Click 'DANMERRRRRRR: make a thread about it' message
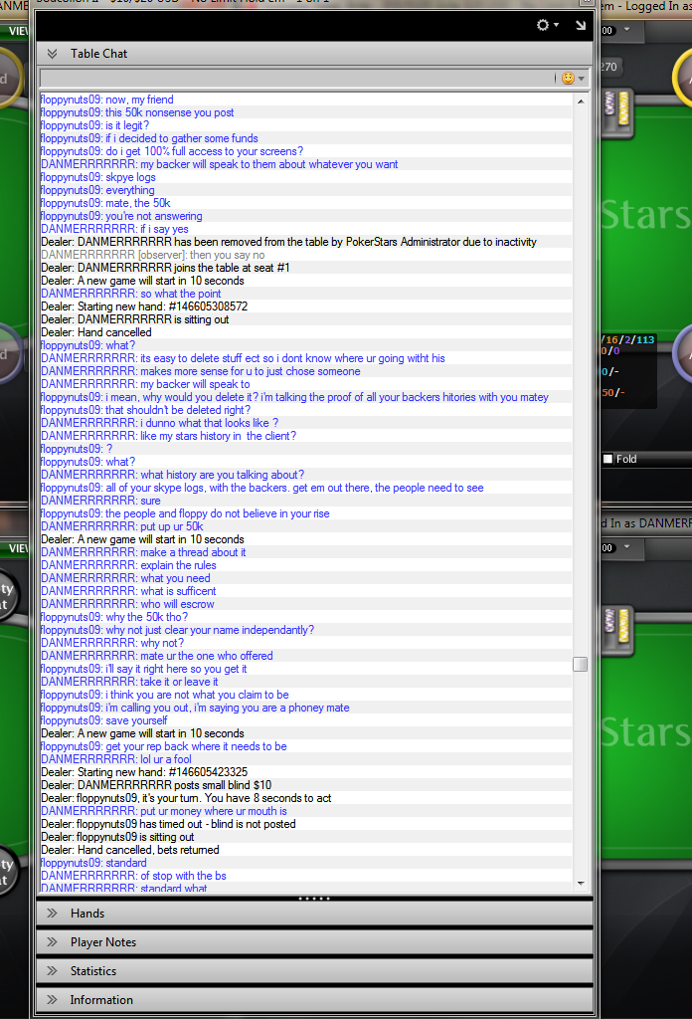This screenshot has height=1019, width=692. [x=143, y=551]
